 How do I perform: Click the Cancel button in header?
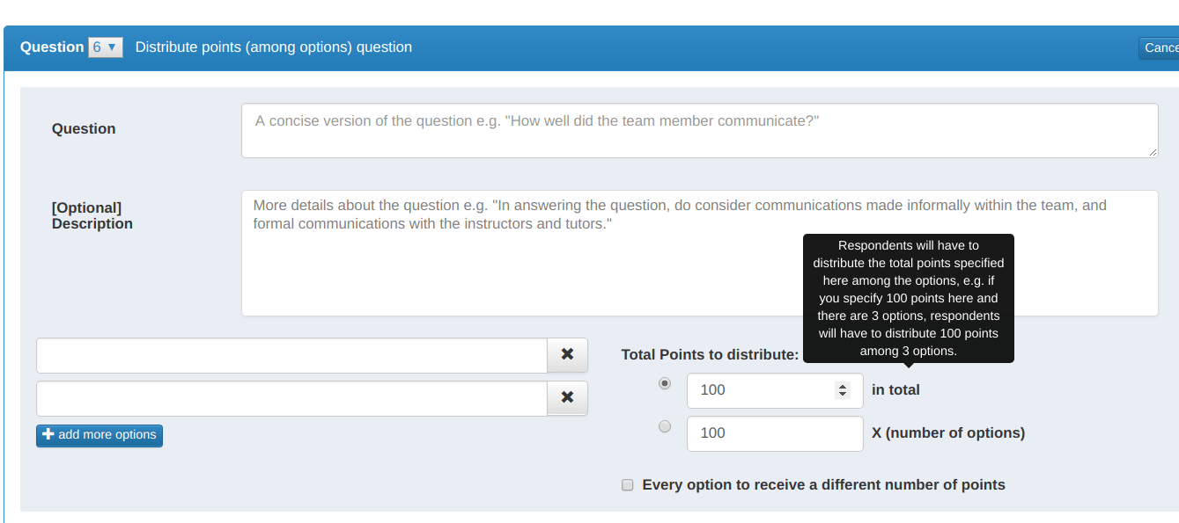pos(1159,48)
